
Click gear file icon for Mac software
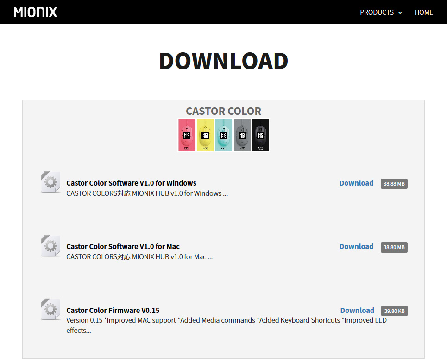pyautogui.click(x=50, y=246)
